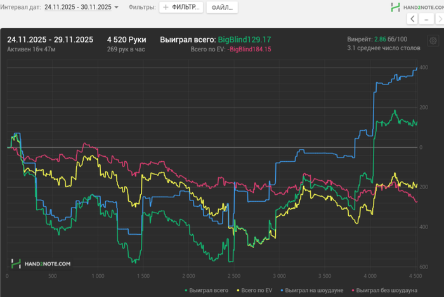Toggle the 'Выиграл всего' legend series

click(207, 289)
